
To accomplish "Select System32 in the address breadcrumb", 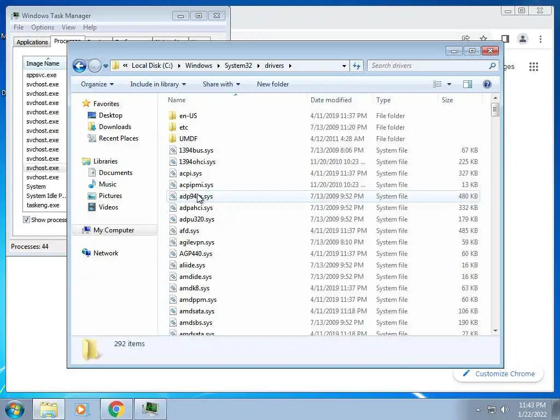I will coord(238,66).
